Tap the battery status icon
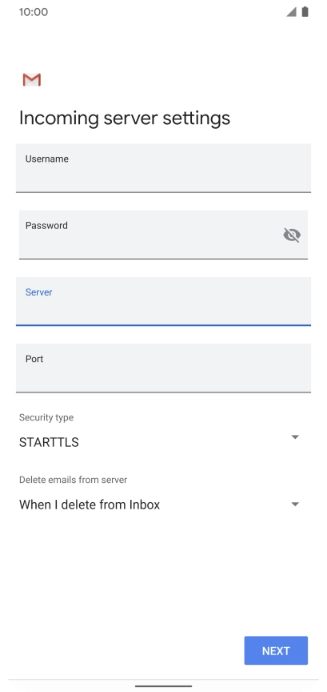Viewport: 327px width, 692px height. [305, 12]
